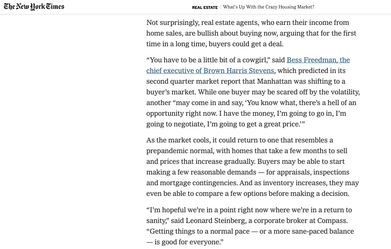Click the phrase 'buyer's market' in the second paragraph
The height and width of the screenshot is (249, 391).
pos(170,92)
